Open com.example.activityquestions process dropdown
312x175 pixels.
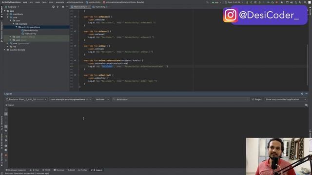point(70,99)
